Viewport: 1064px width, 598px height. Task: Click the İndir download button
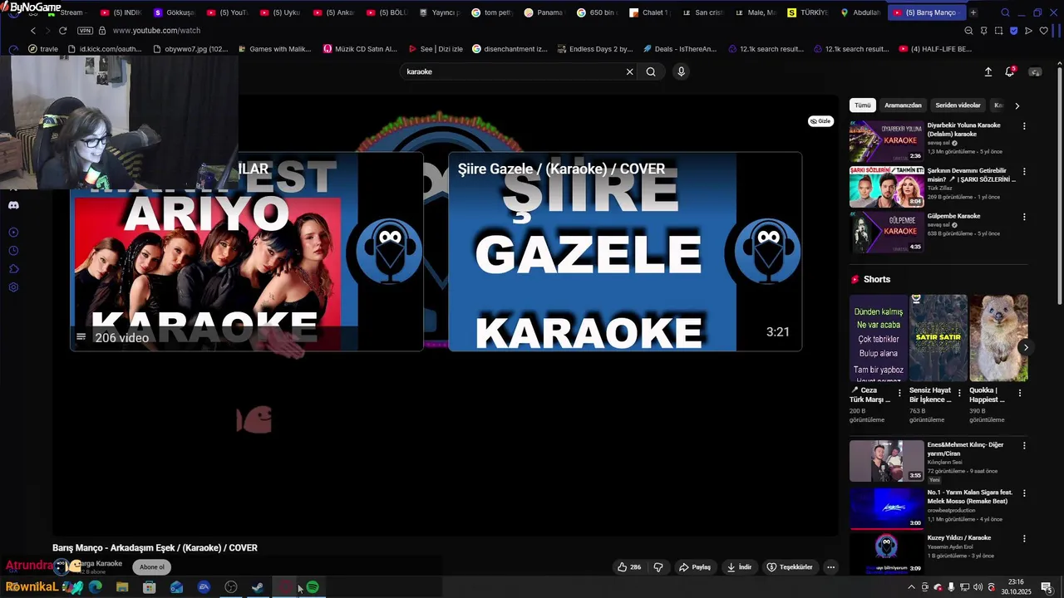pyautogui.click(x=739, y=567)
